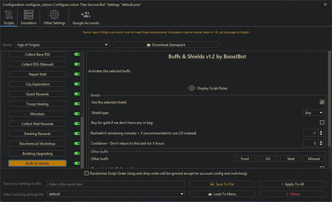Open the Scripts tab icon

tap(9, 15)
